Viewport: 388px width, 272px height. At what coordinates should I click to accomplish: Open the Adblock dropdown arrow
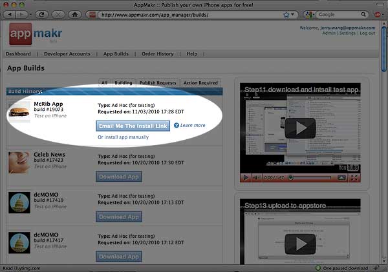[383, 15]
